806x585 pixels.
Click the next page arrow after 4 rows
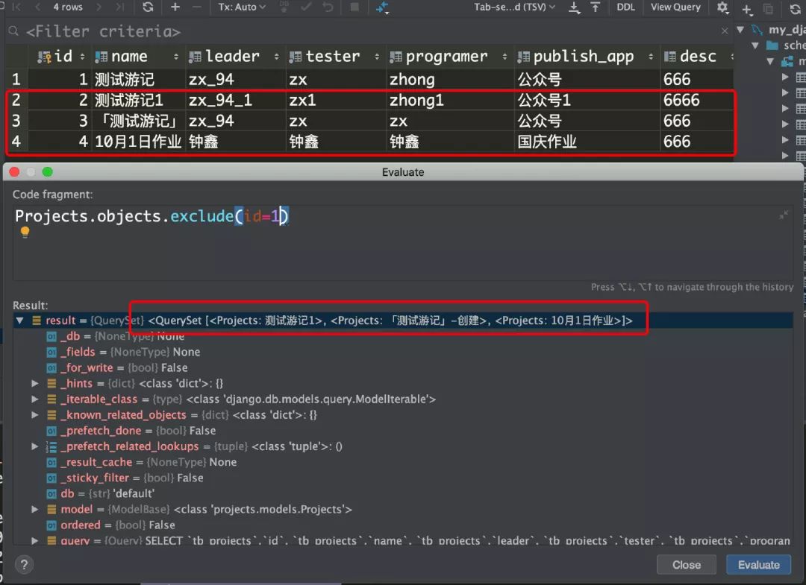pyautogui.click(x=99, y=7)
